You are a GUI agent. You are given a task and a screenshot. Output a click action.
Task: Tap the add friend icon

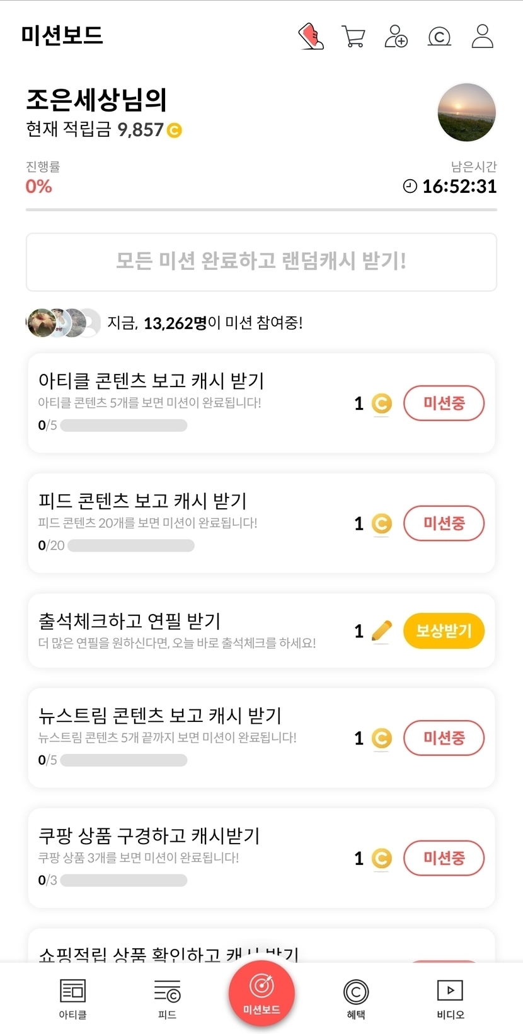click(x=396, y=37)
